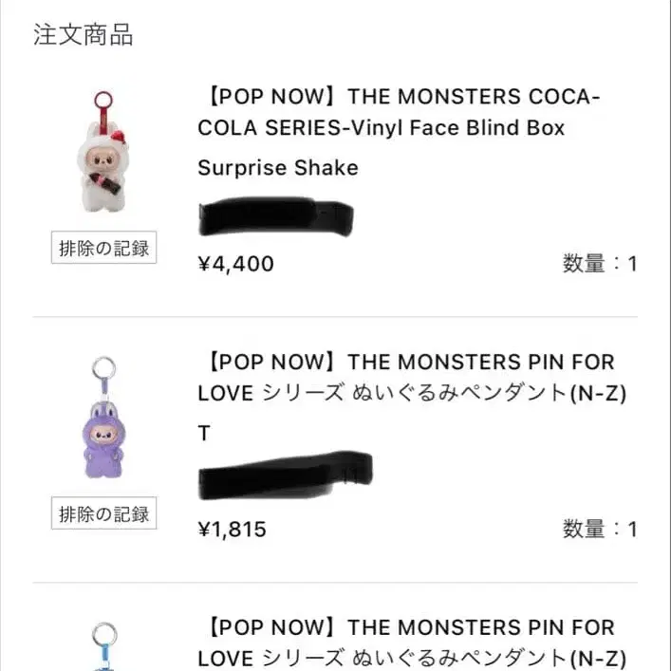Click the ¥4,400 price

tap(235, 264)
